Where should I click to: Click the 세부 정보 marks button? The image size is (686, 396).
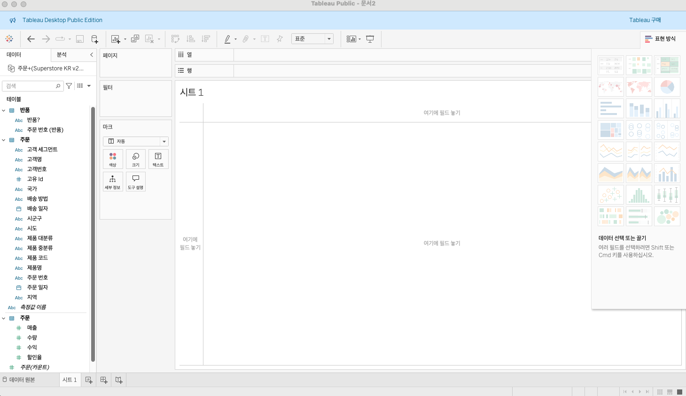point(113,182)
